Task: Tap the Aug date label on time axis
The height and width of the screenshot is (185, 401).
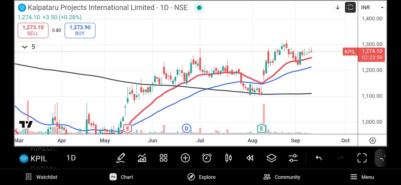Action: (252, 141)
